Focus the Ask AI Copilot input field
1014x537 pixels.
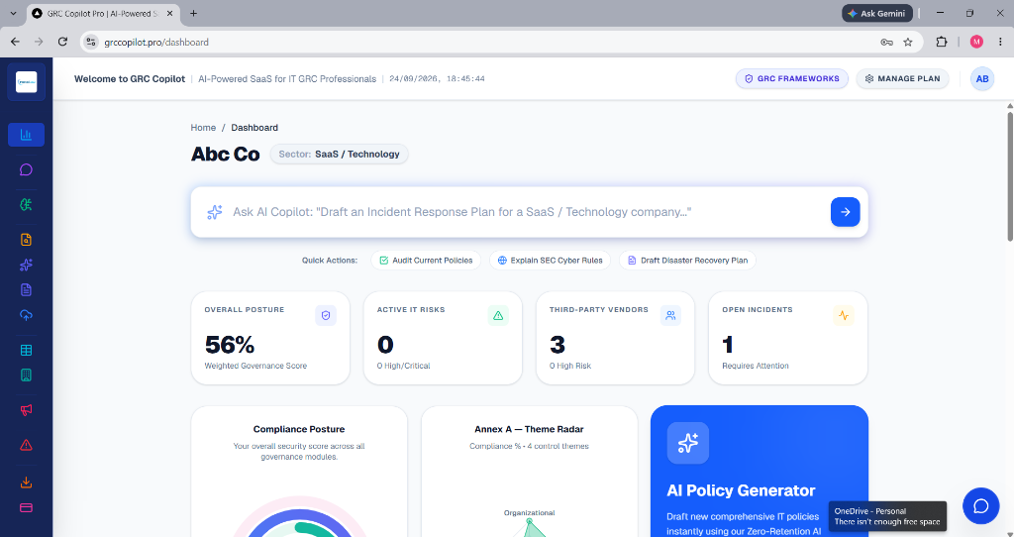tap(527, 212)
